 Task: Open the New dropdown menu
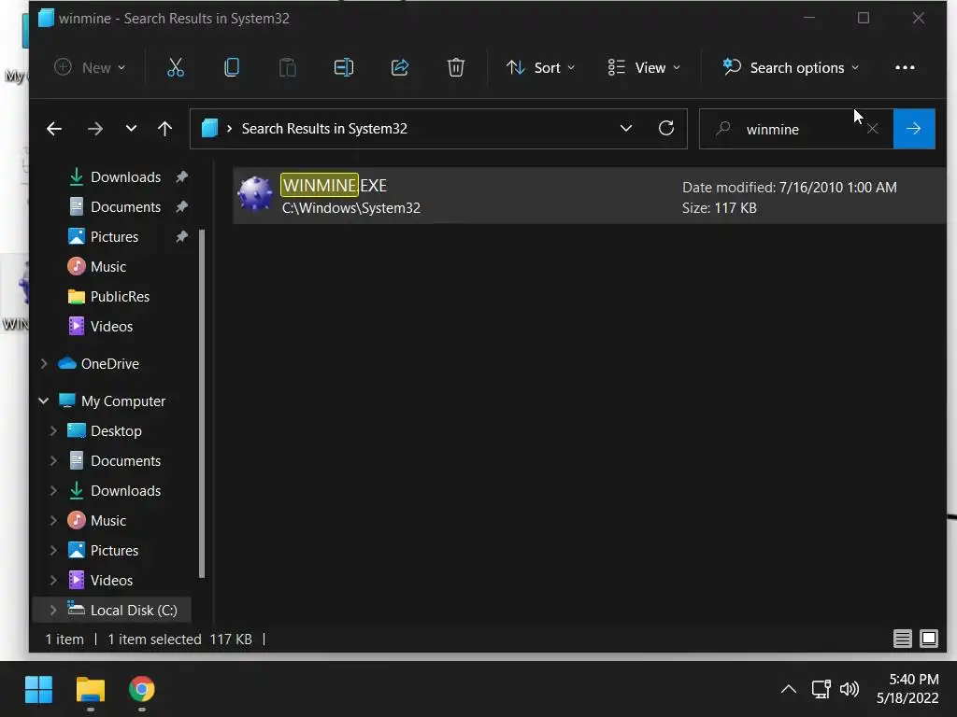tap(90, 67)
